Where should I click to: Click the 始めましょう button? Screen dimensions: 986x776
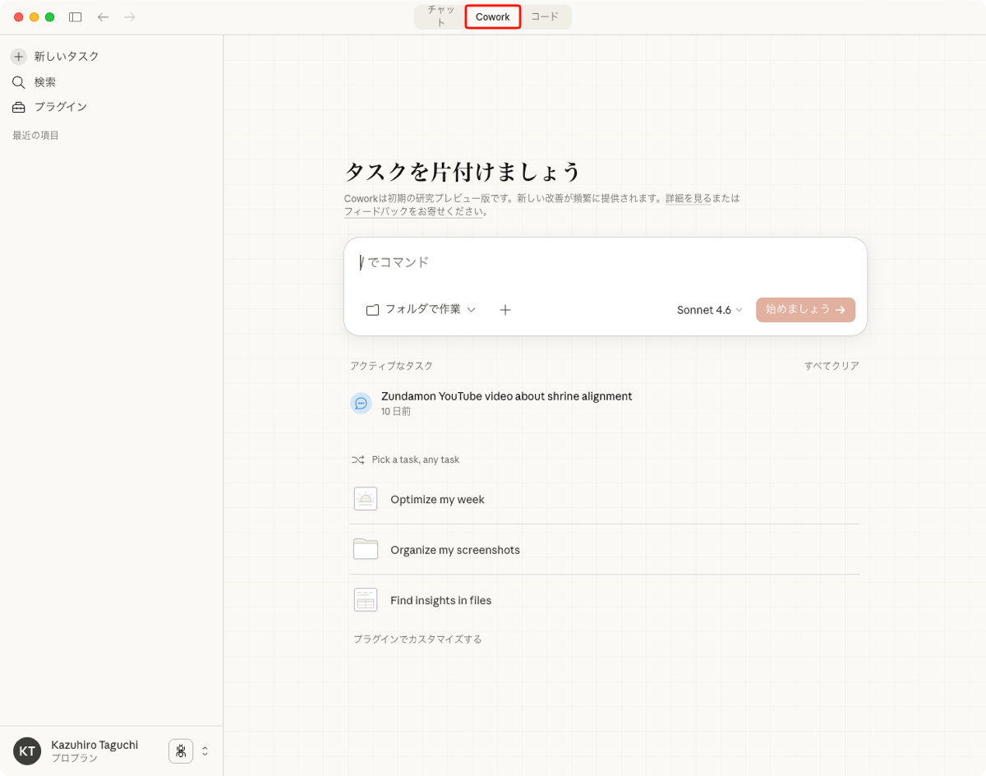pyautogui.click(x=805, y=310)
